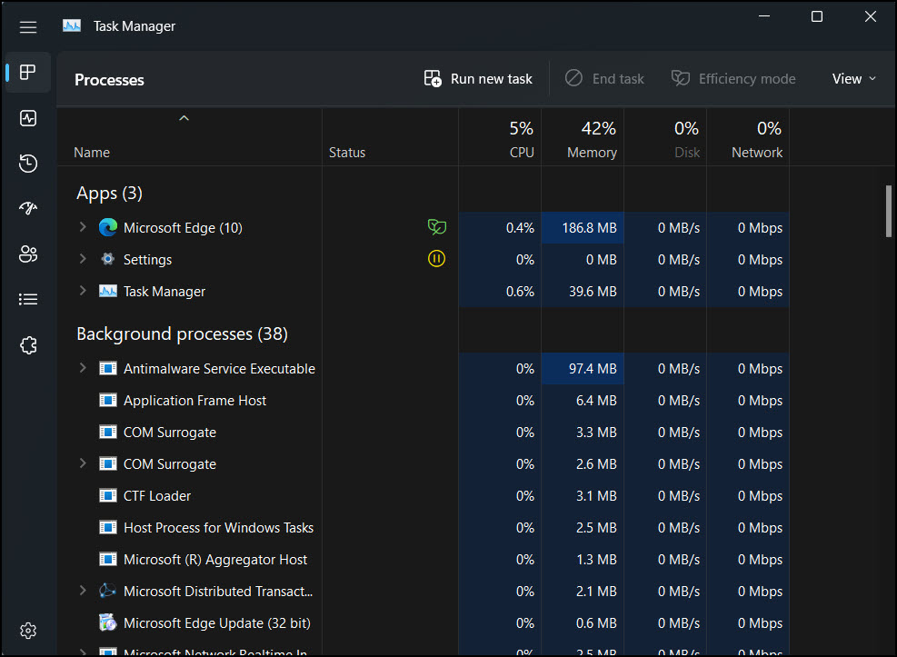
Task: Click the End task button
Action: click(604, 79)
